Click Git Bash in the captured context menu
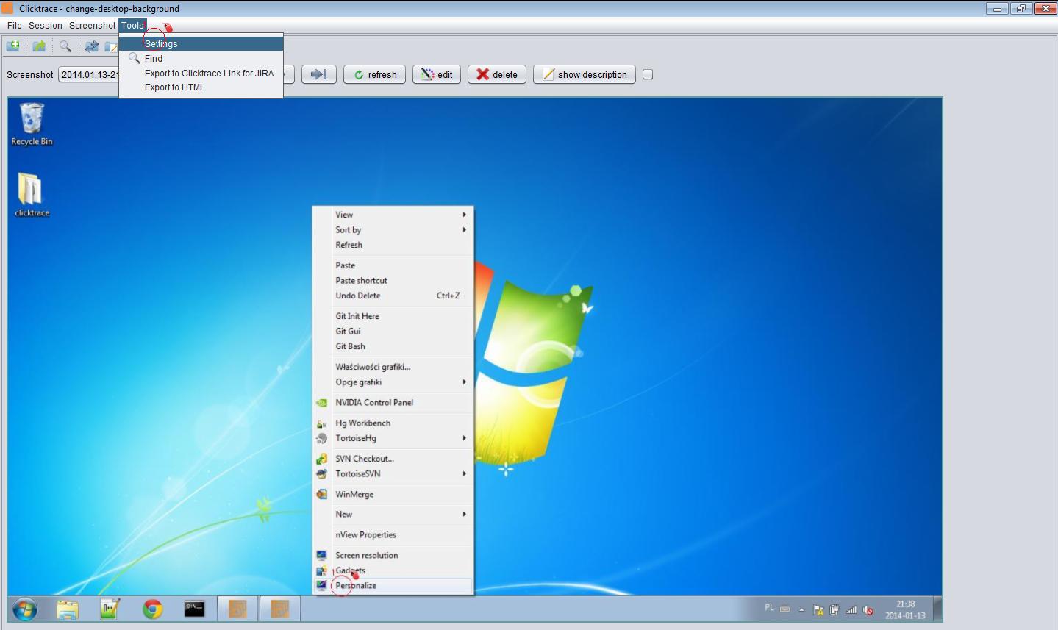Viewport: 1058px width, 630px height. (393, 346)
